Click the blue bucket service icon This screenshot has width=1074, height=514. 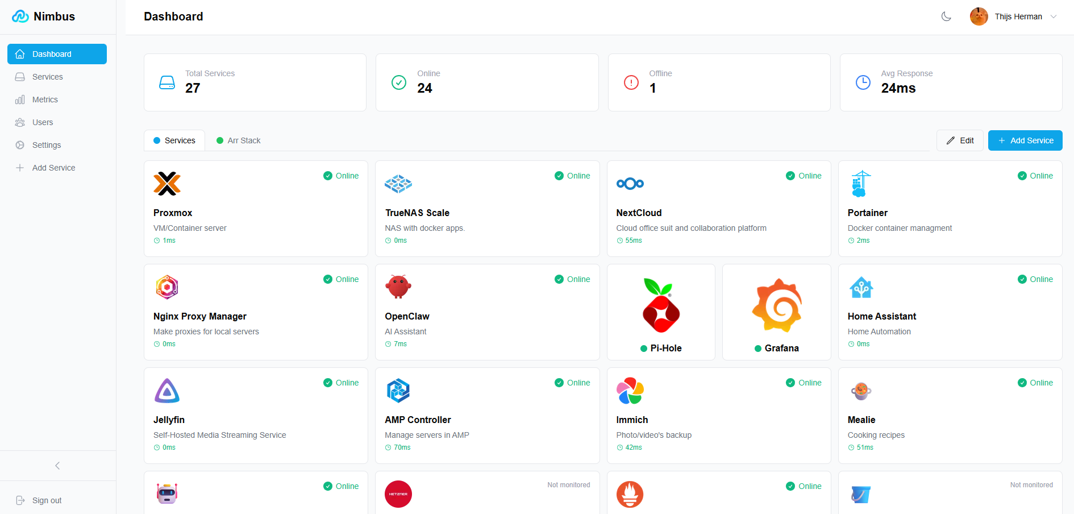pos(861,494)
